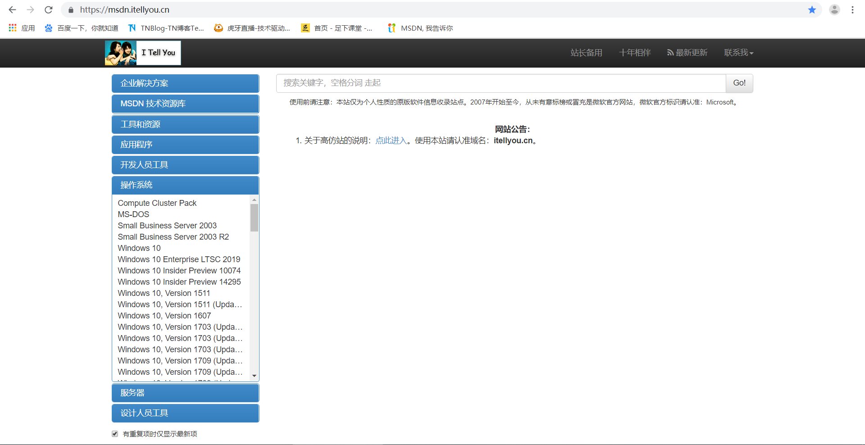Select Small Business Server 2003
The width and height of the screenshot is (865, 445).
167,226
